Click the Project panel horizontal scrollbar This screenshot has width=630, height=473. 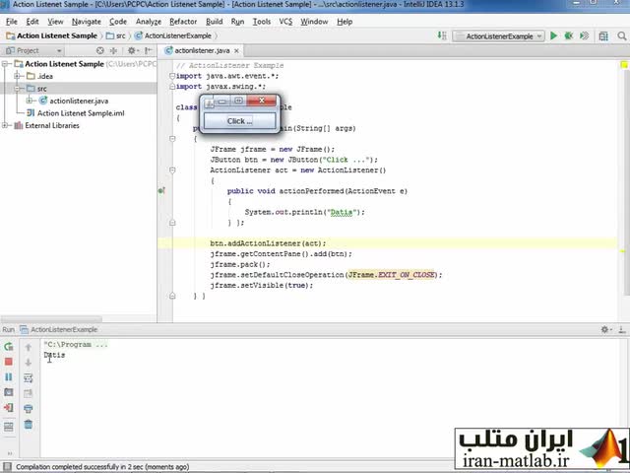pos(51,319)
